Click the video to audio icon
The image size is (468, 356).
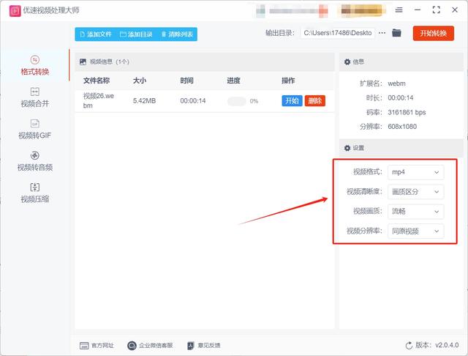click(x=35, y=155)
